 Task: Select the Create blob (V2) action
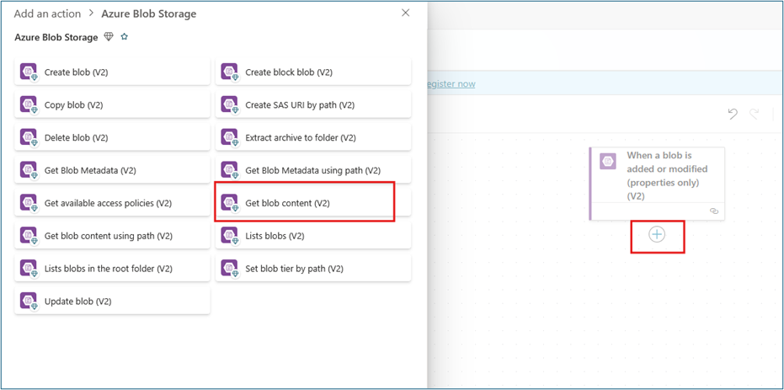point(112,72)
